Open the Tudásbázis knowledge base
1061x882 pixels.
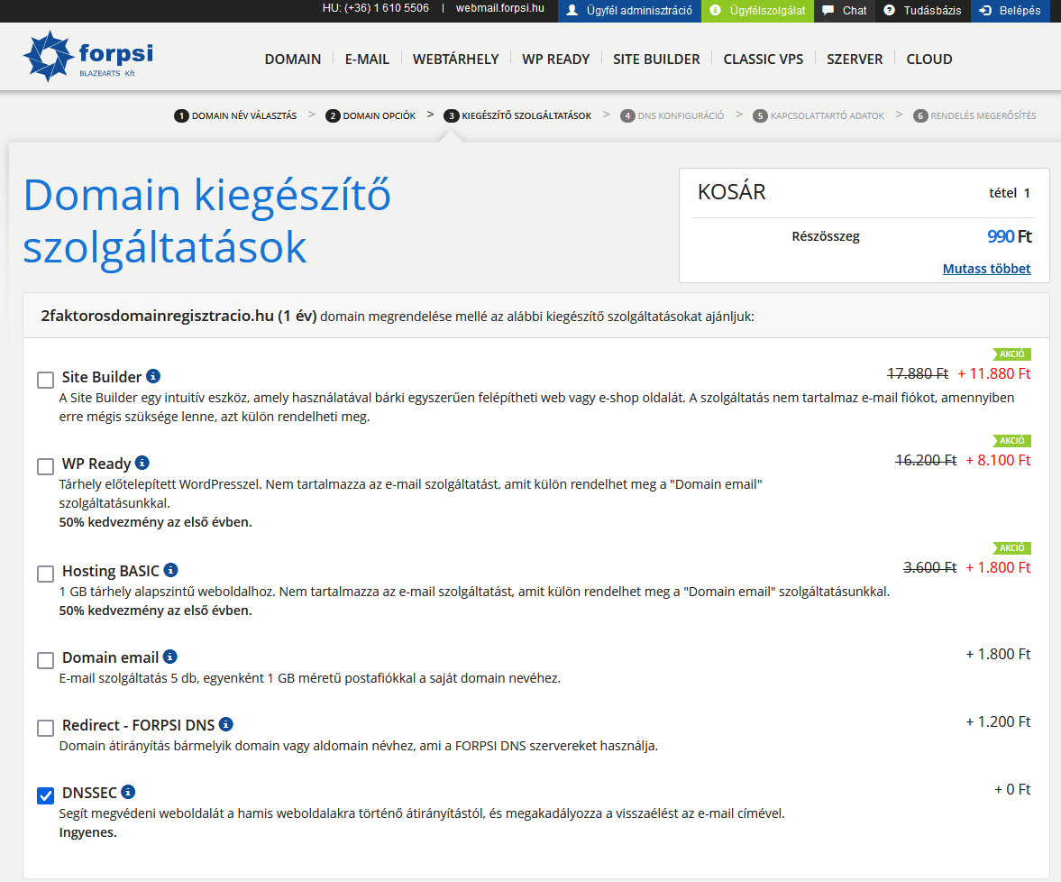923,11
